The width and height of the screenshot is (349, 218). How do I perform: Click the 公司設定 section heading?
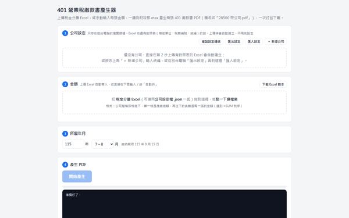pos(78,33)
